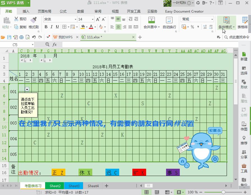
Task: Expand the number format 常规 dropdown
Action: 212,19
